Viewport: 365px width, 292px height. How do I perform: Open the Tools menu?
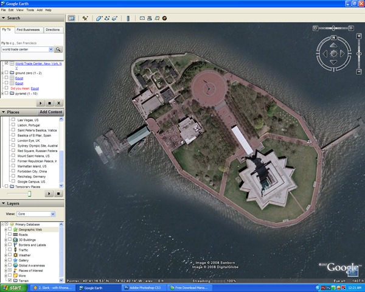pyautogui.click(x=30, y=10)
